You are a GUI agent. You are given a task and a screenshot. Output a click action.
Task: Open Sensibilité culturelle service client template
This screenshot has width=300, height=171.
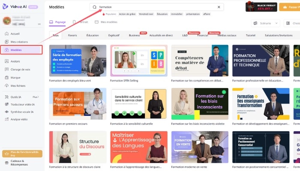139,104
